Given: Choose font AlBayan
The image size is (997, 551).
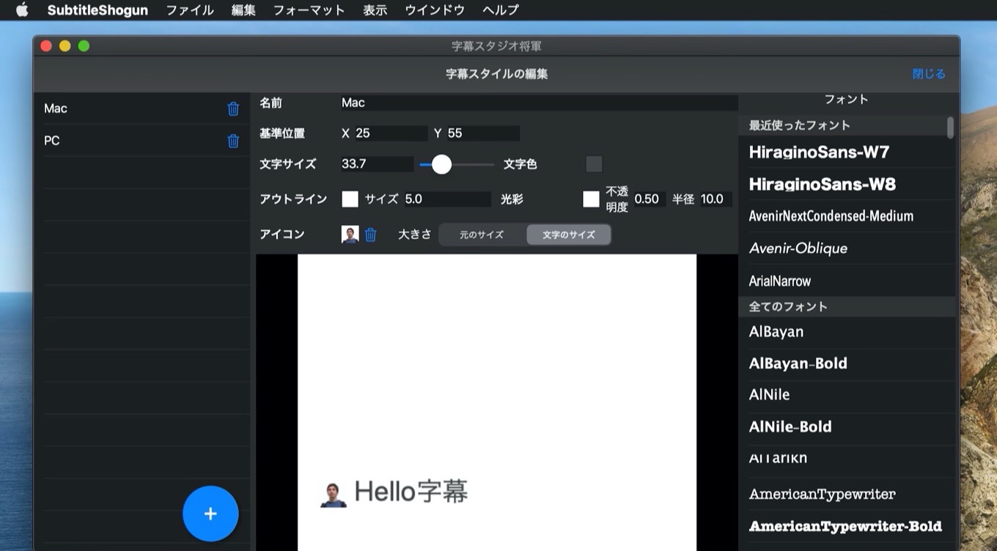Looking at the screenshot, I should click(x=846, y=332).
